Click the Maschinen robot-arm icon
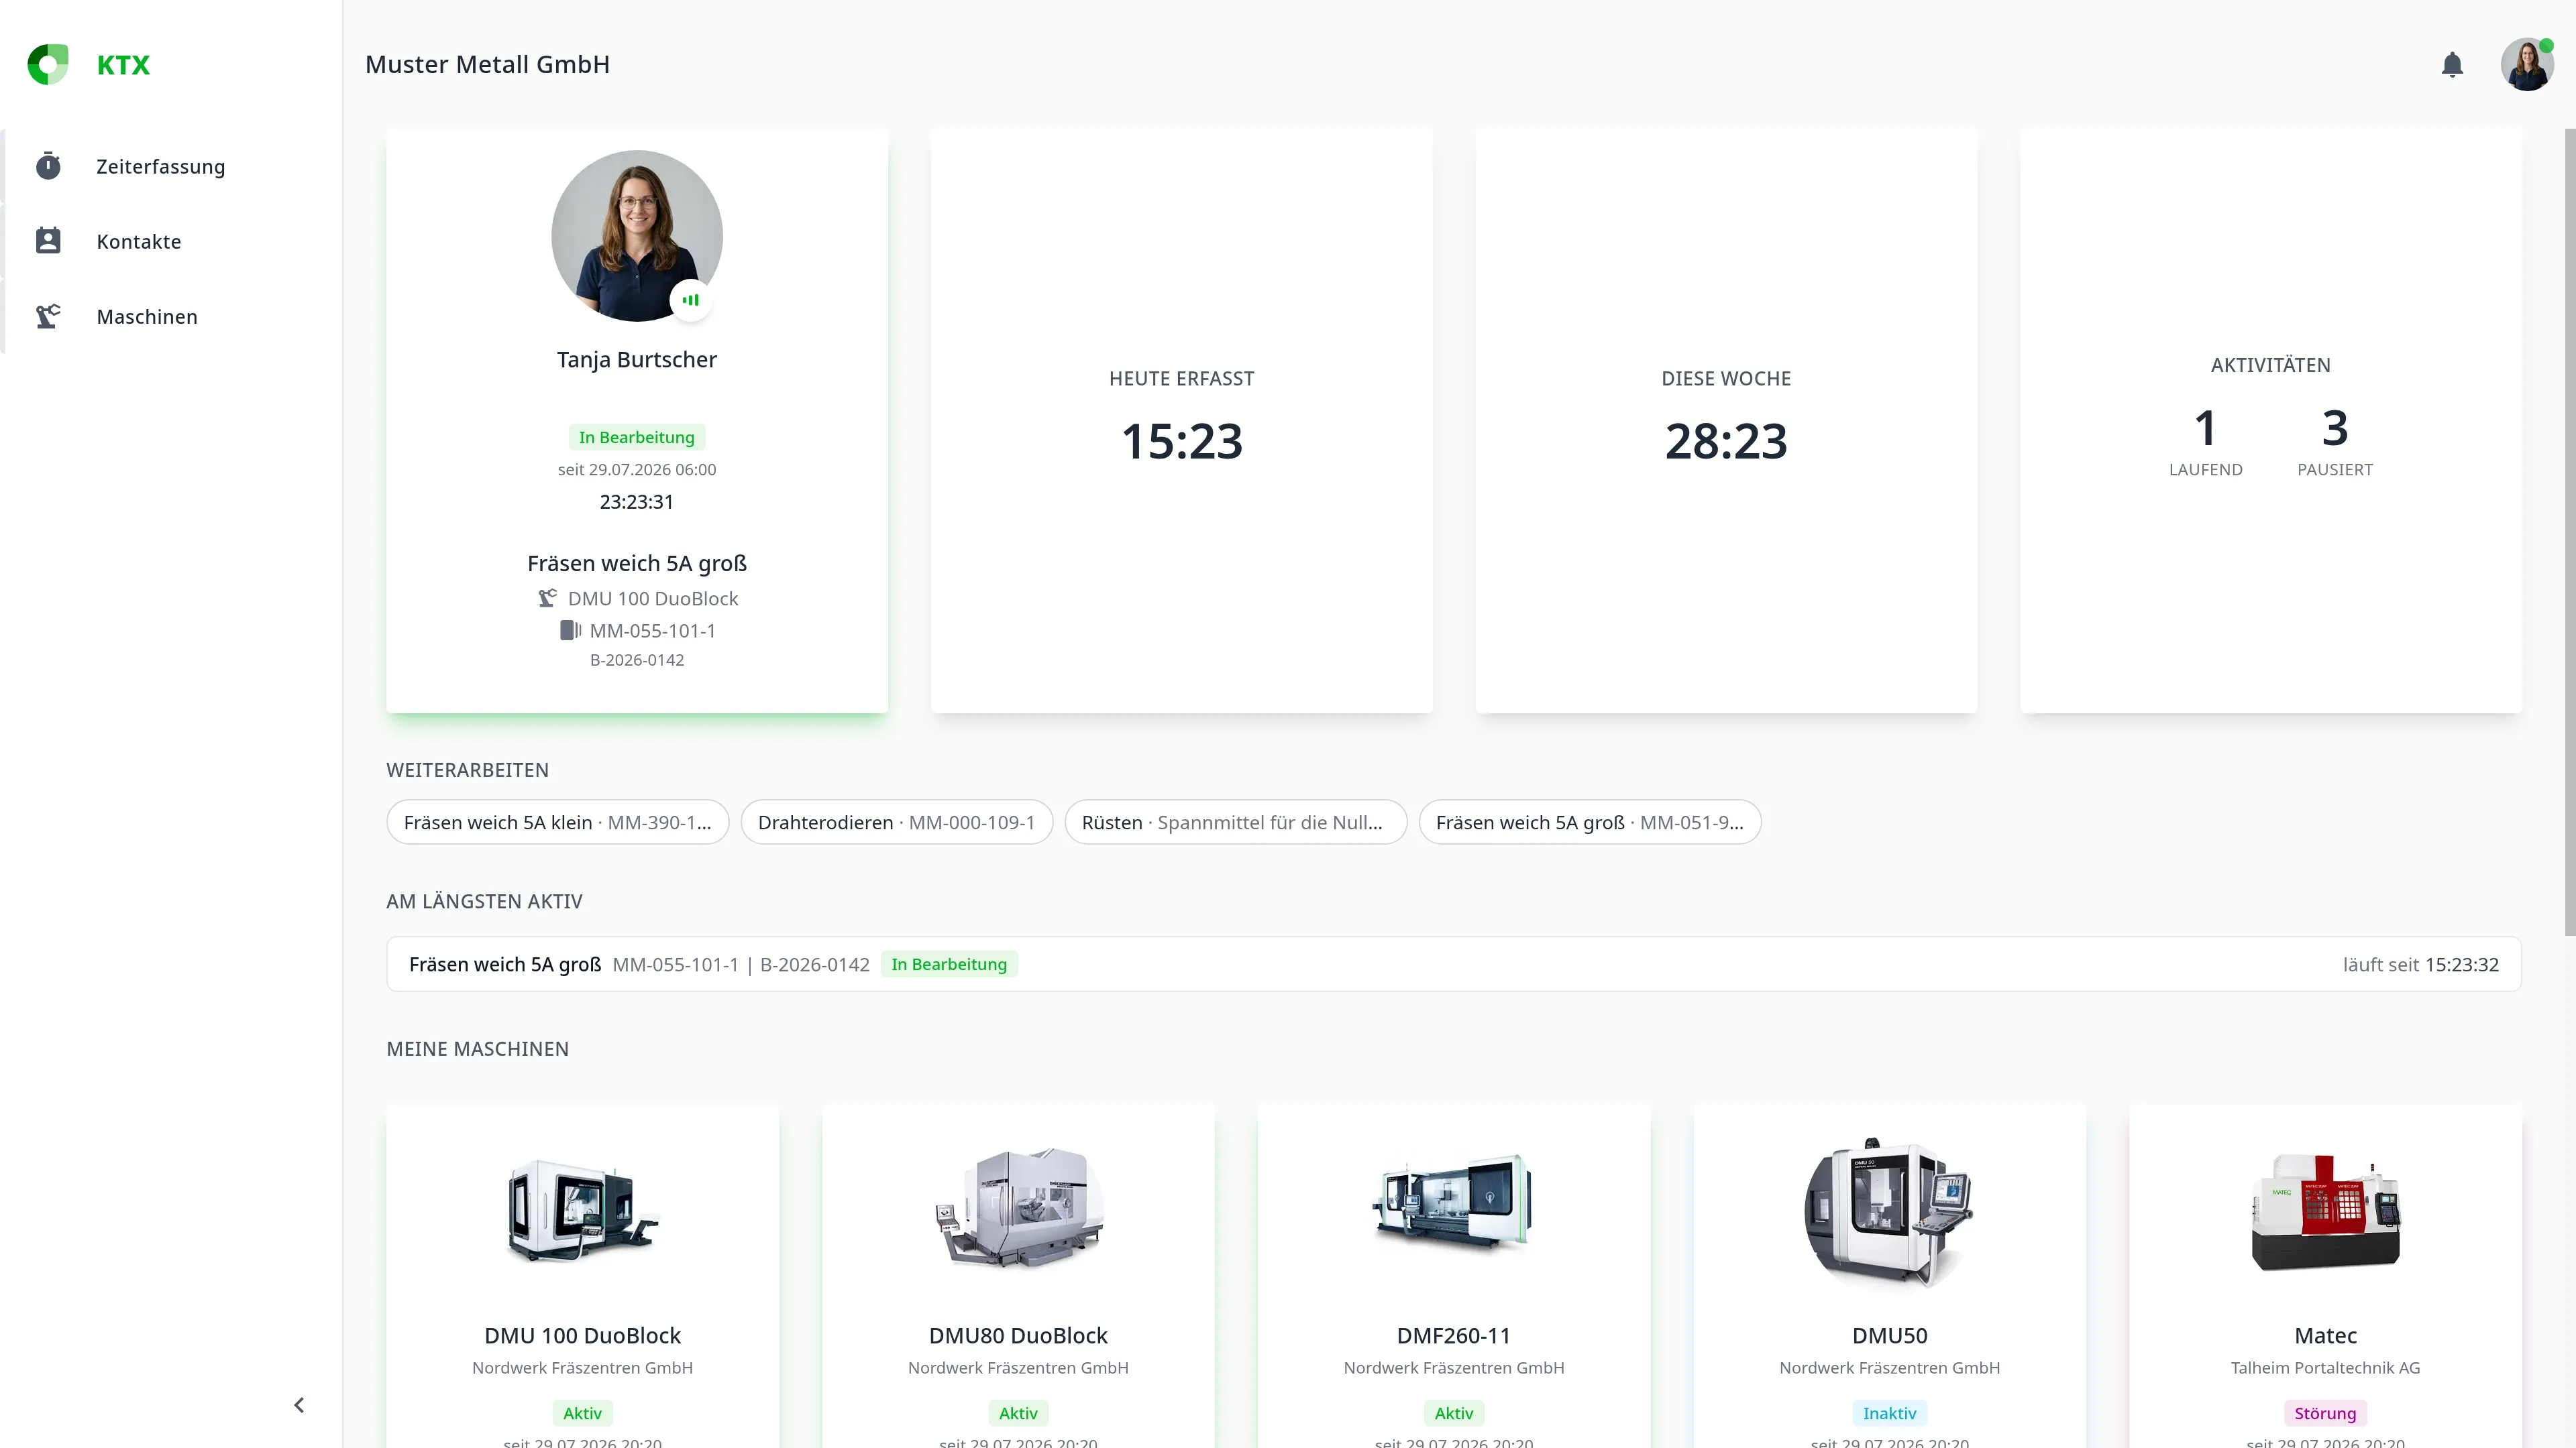The height and width of the screenshot is (1448, 2576). coord(48,316)
